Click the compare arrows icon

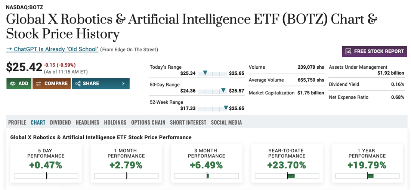point(38,84)
